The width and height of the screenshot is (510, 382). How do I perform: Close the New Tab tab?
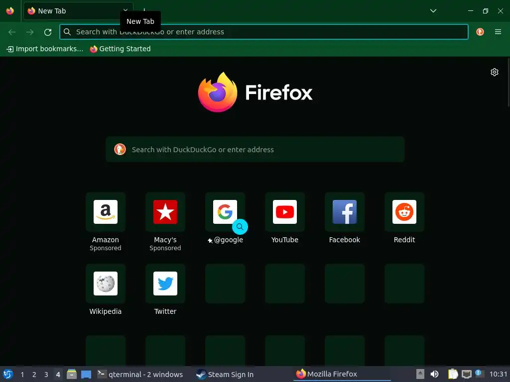coord(126,11)
